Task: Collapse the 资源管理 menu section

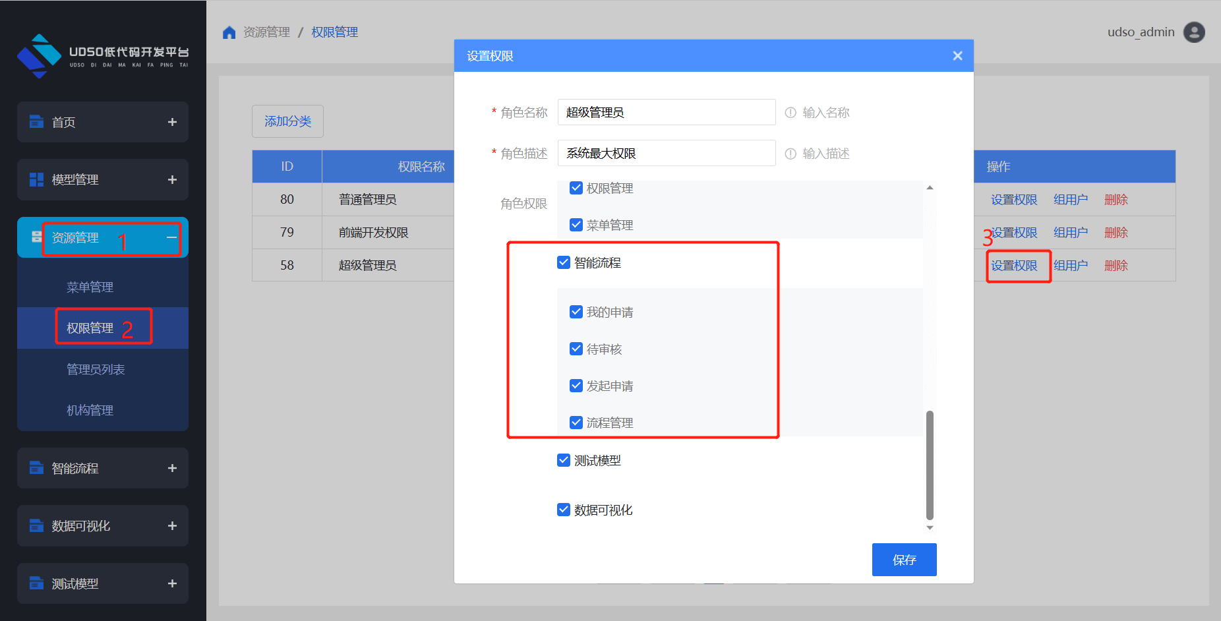Action: click(x=172, y=237)
